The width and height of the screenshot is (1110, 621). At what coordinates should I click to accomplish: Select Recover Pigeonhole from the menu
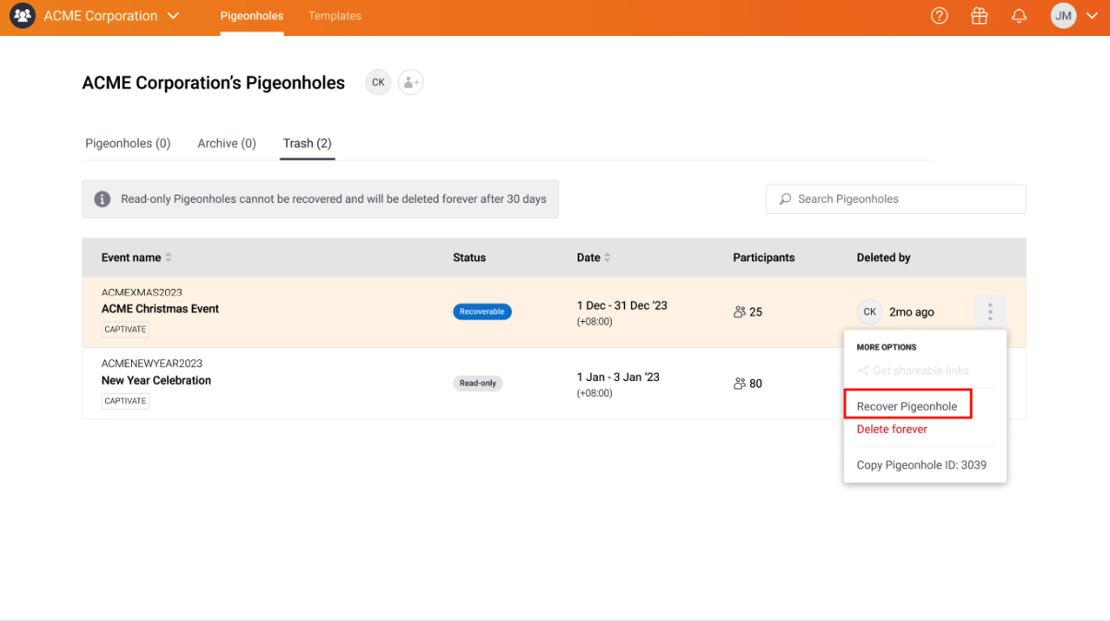pos(907,406)
